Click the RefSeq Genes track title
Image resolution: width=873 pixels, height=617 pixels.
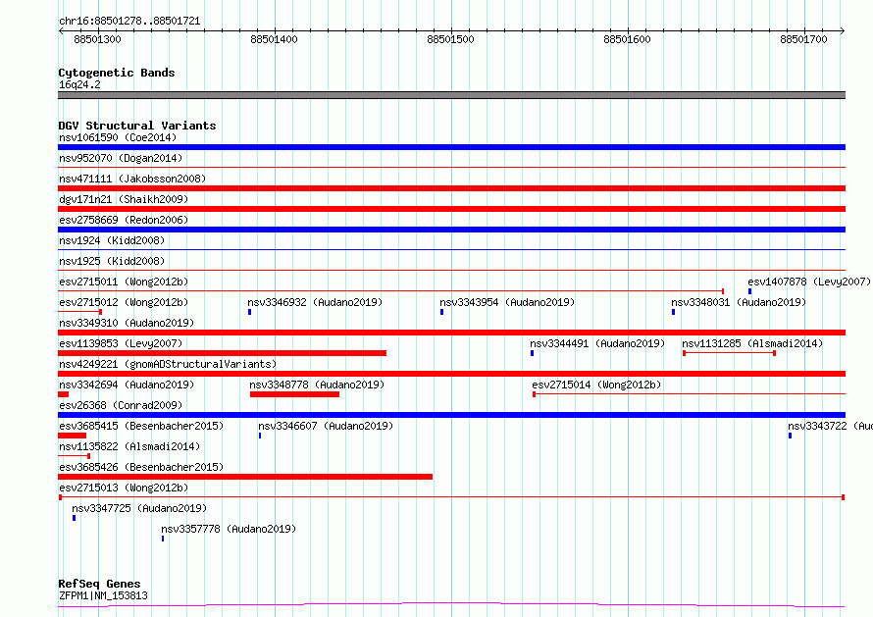pyautogui.click(x=99, y=584)
